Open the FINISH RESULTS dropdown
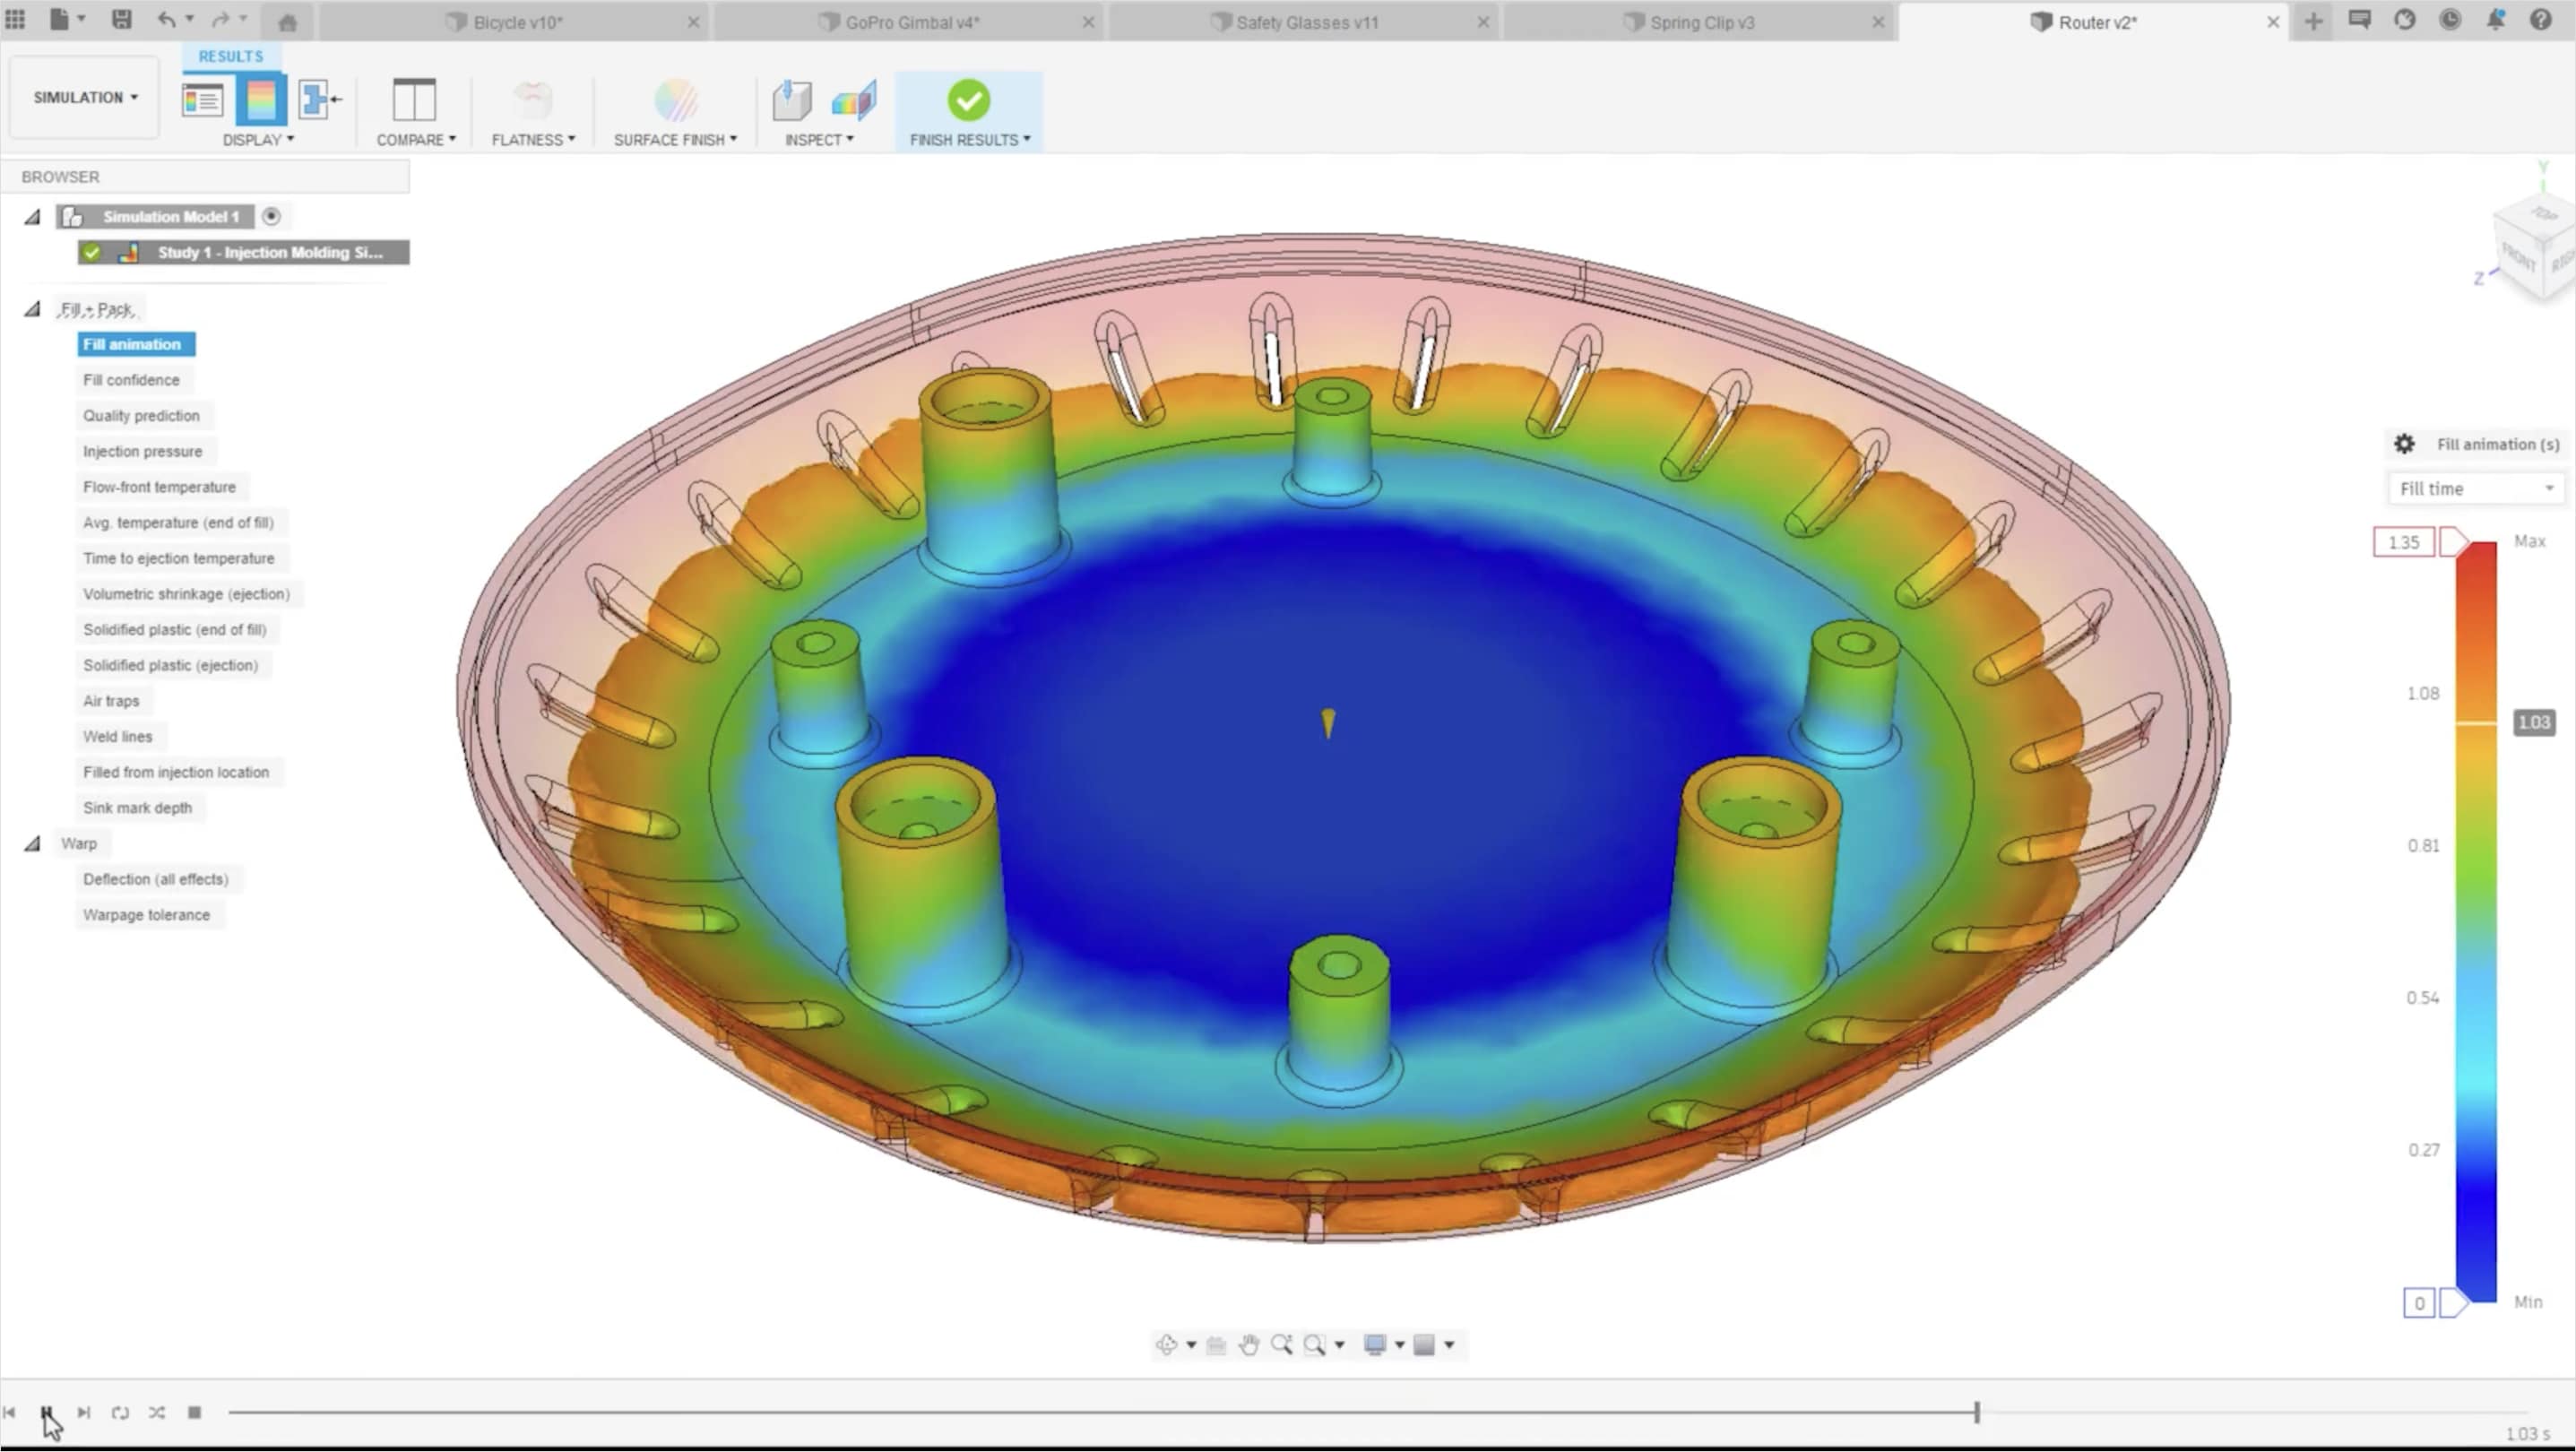 pyautogui.click(x=969, y=139)
